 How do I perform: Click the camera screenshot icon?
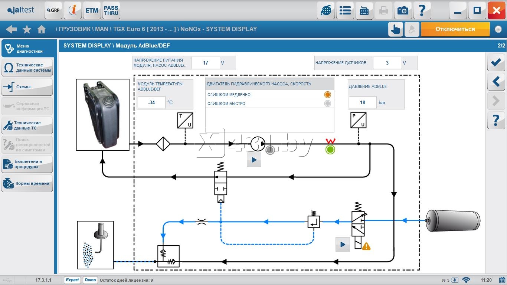[x=403, y=10]
